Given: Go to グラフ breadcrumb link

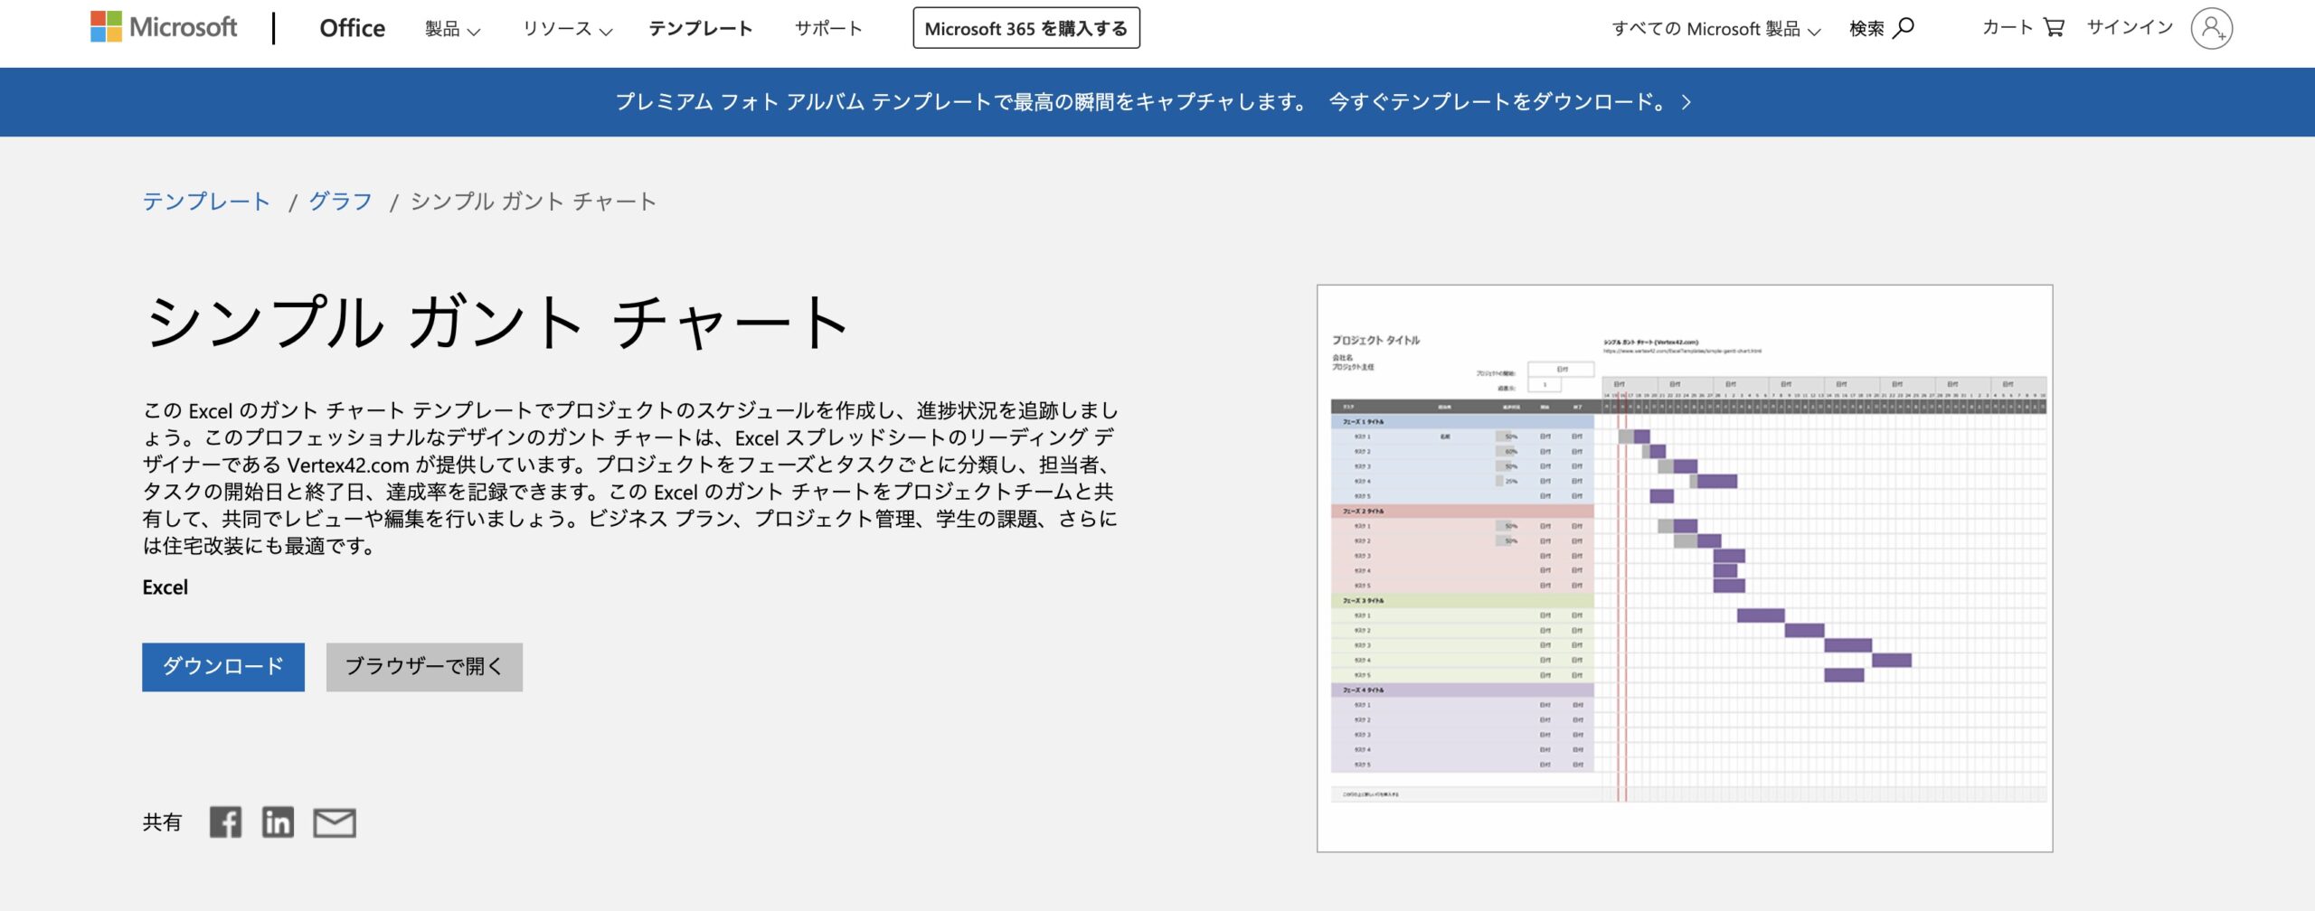Looking at the screenshot, I should point(340,202).
